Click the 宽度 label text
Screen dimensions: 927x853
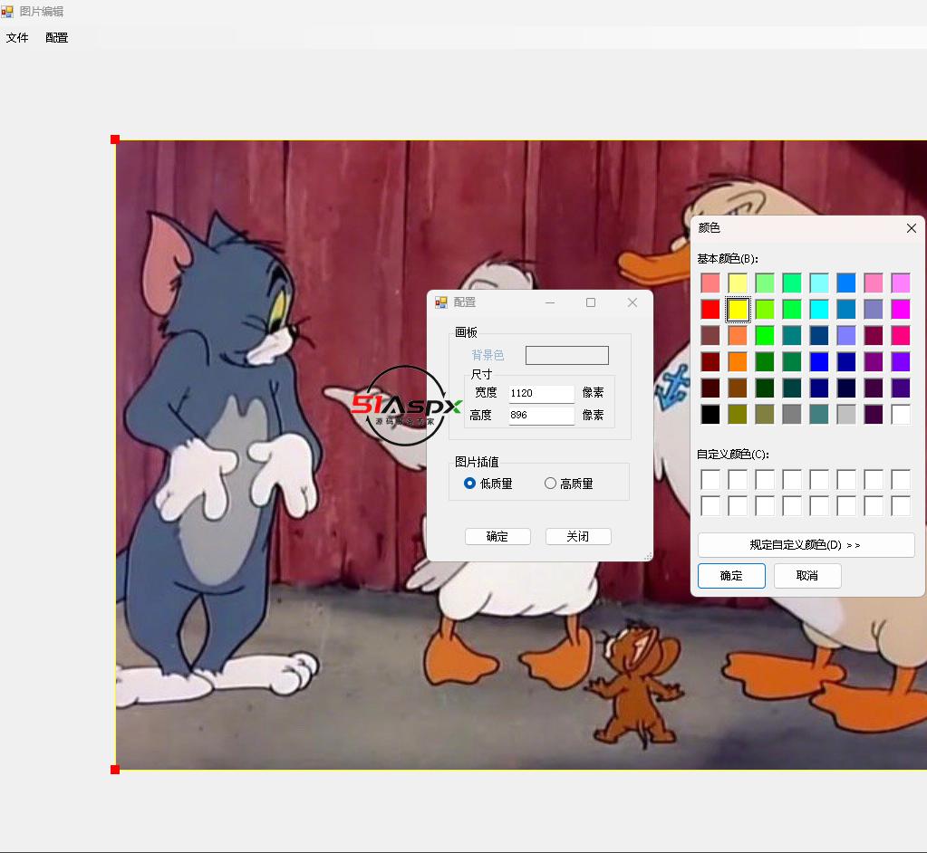(486, 393)
